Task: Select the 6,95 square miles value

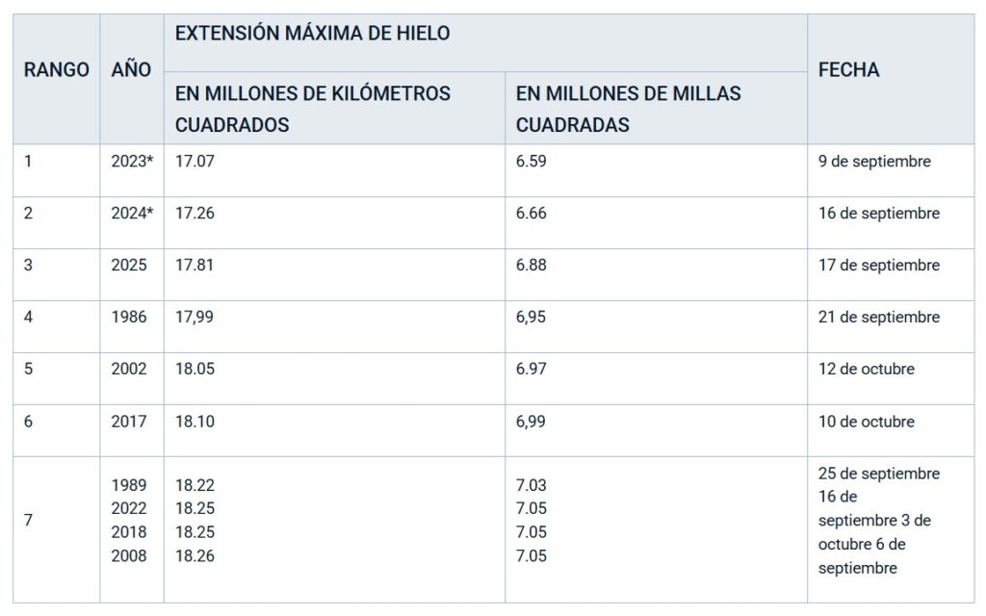Action: tap(531, 317)
